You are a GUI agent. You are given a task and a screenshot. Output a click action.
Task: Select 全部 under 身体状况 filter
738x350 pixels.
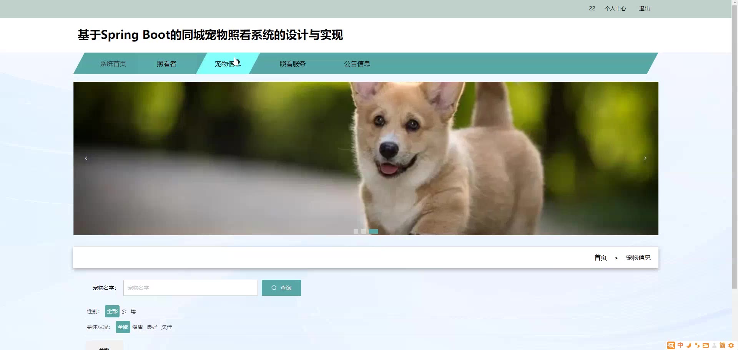point(123,327)
